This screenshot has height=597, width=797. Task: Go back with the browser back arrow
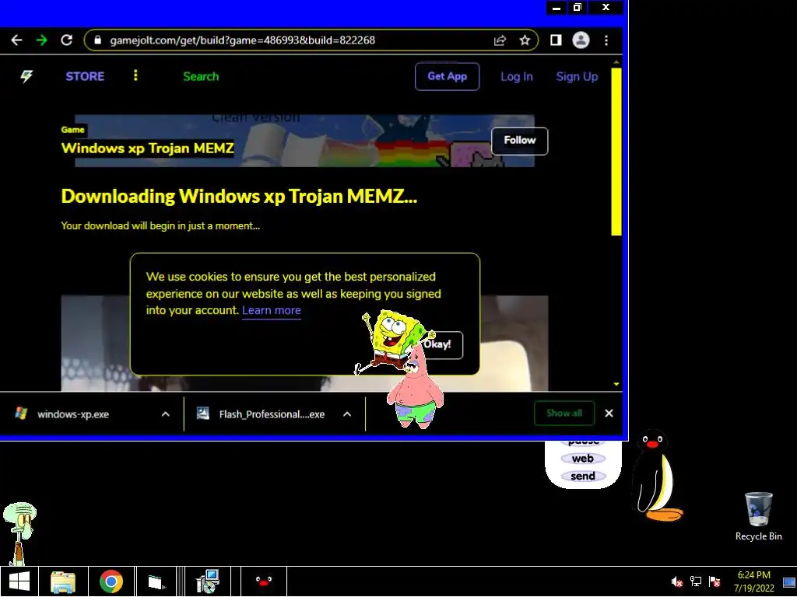point(17,40)
